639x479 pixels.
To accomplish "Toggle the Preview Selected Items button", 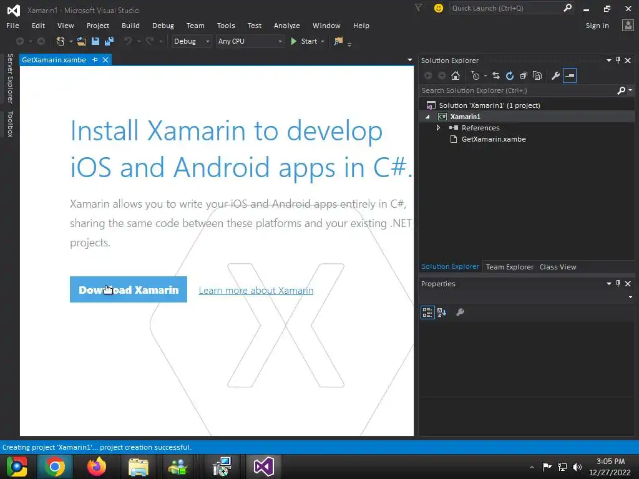I will point(570,75).
